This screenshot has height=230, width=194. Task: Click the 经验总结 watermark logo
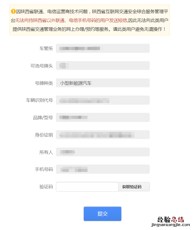pyautogui.click(x=170, y=219)
